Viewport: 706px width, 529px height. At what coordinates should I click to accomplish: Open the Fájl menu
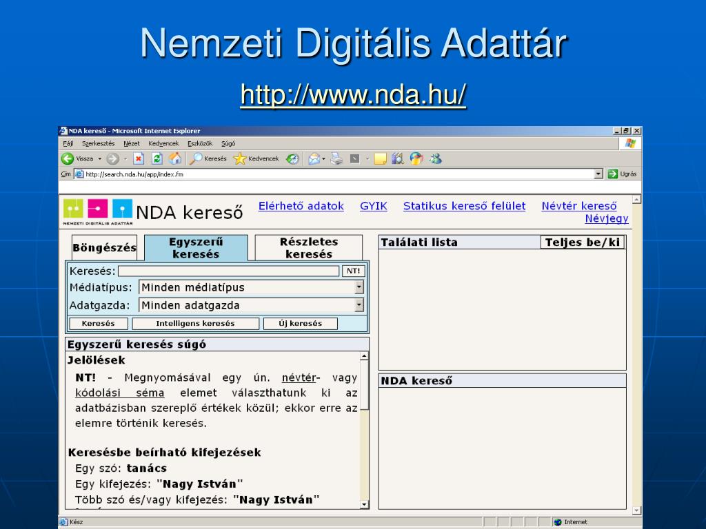[68, 143]
